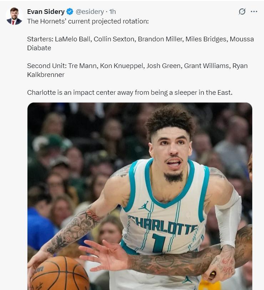Image resolution: width=264 pixels, height=290 pixels.
Task: Open the post via 1h timestamp
Action: (x=112, y=12)
